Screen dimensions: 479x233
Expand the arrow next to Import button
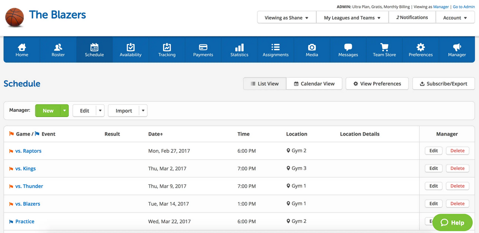143,111
